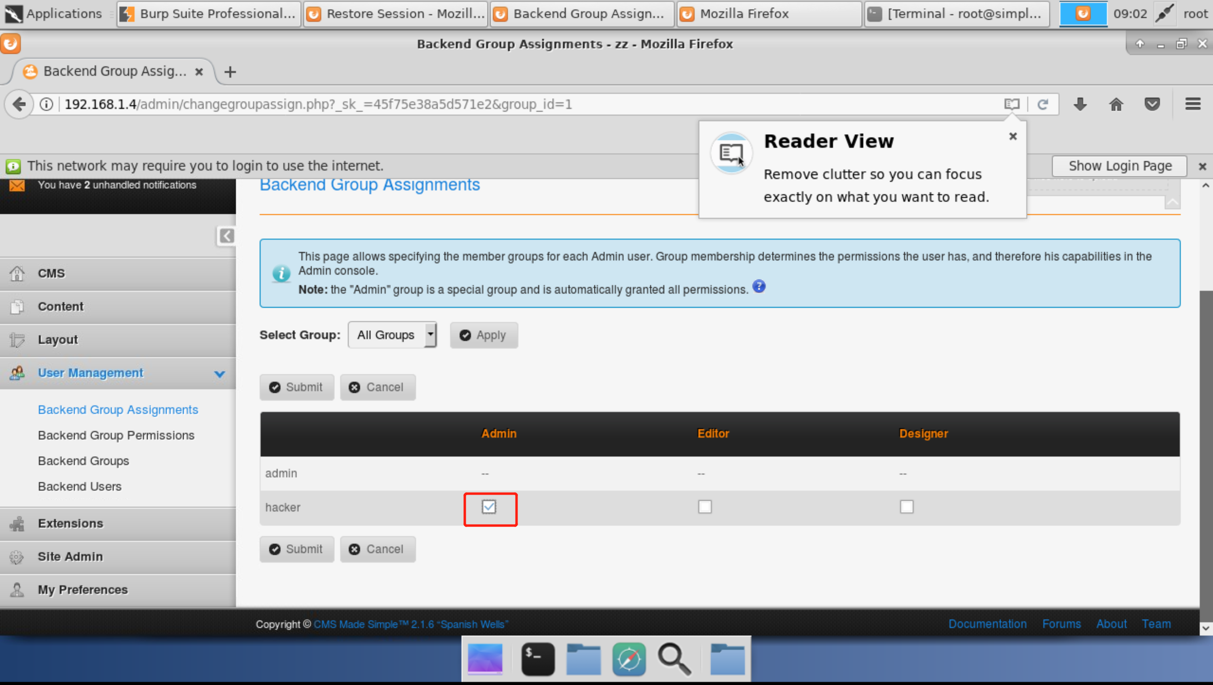Reload the page with the refresh icon
The image size is (1213, 685).
point(1042,104)
